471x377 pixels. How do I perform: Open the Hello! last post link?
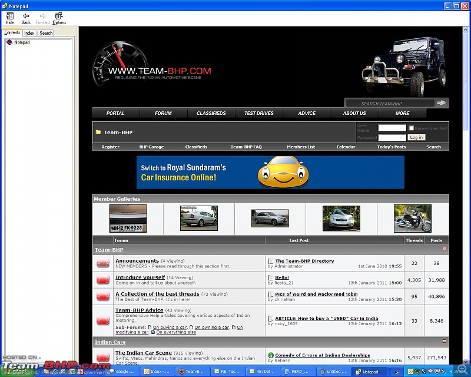point(282,278)
